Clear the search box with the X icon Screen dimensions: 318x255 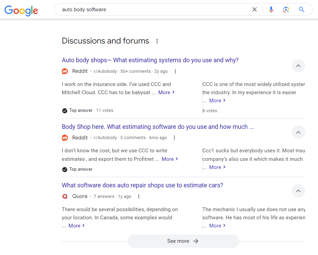pos(255,9)
